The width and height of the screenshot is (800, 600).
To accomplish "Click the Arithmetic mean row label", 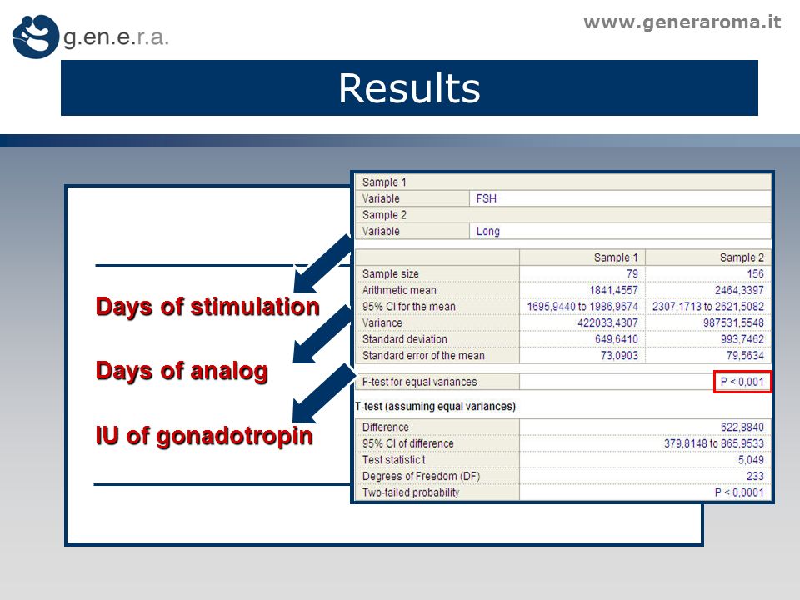I will click(x=399, y=290).
